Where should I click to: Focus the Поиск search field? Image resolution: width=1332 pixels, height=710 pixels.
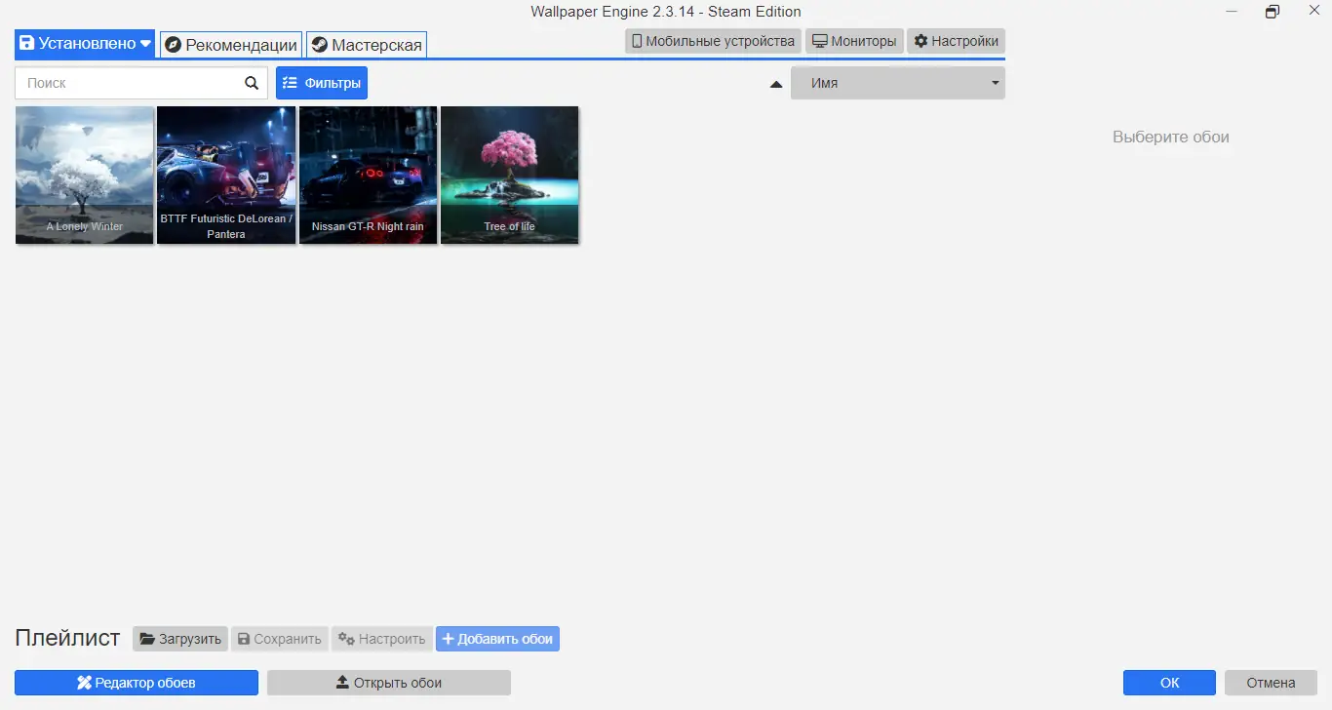(x=141, y=83)
